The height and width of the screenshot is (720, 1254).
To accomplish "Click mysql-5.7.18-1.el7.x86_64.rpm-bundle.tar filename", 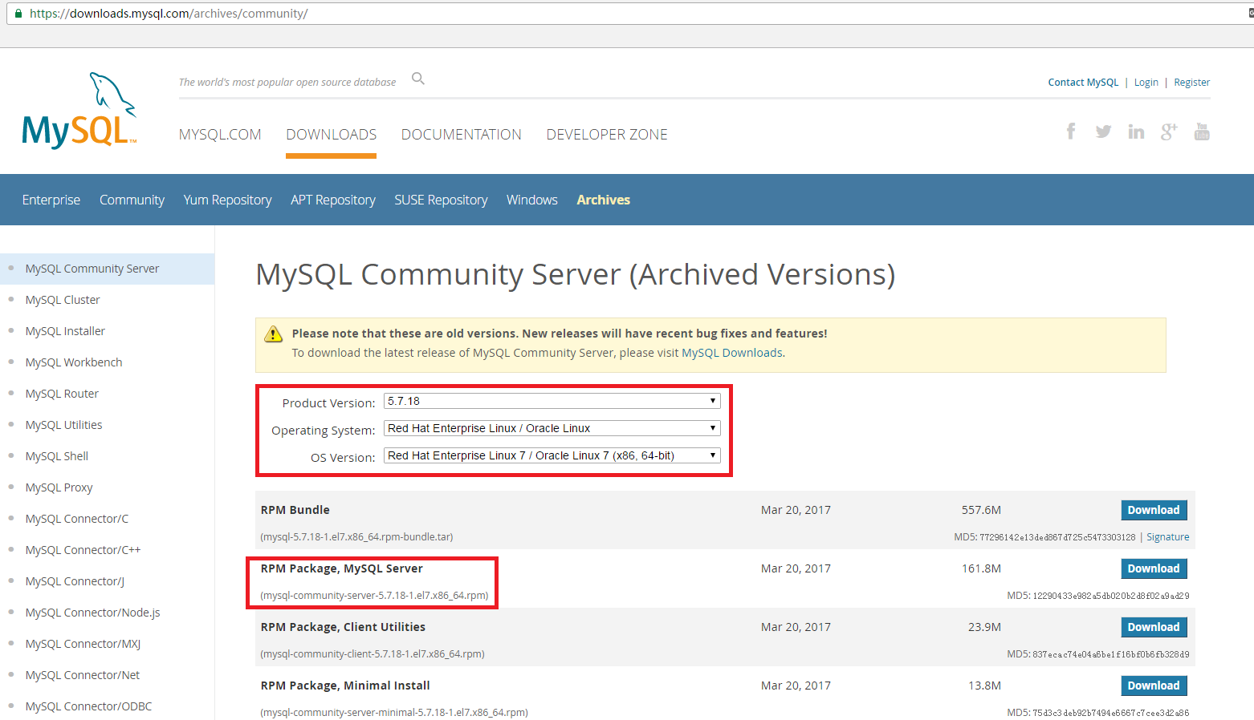I will [356, 537].
